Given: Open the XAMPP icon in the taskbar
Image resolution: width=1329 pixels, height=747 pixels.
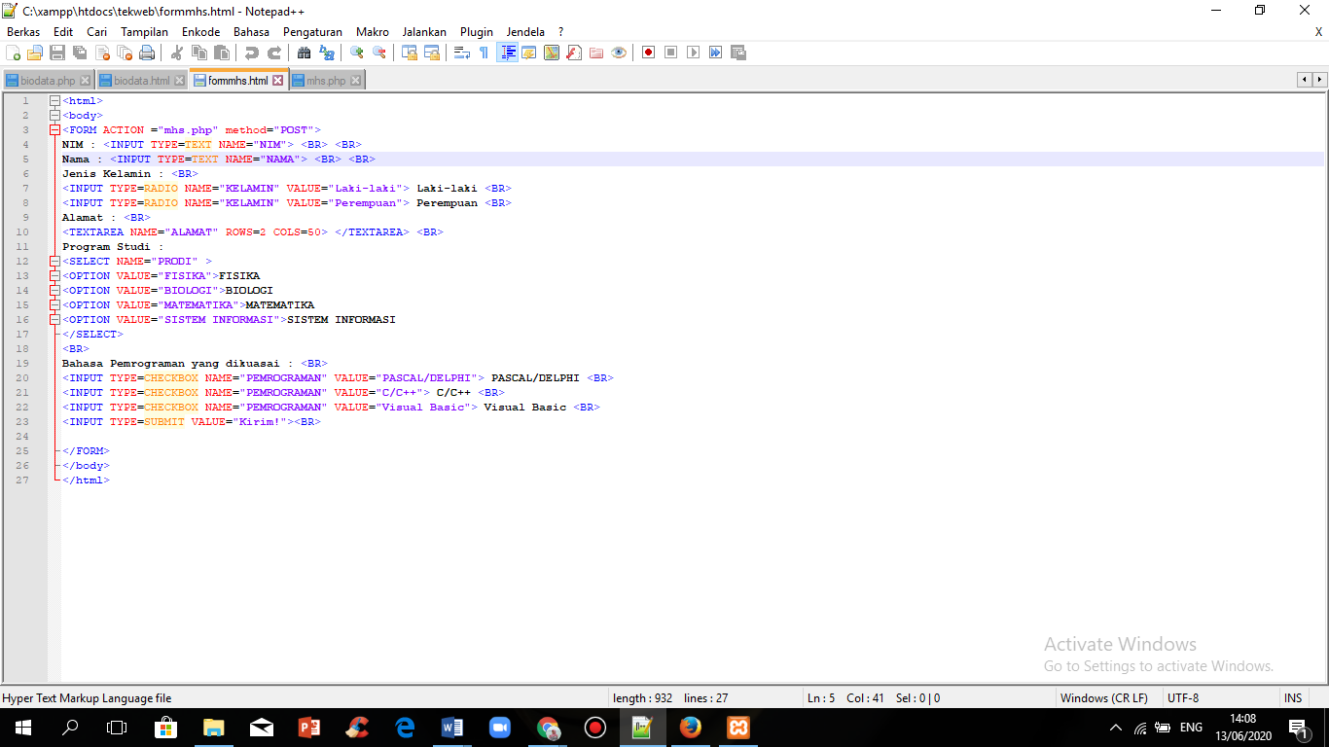Looking at the screenshot, I should (x=738, y=728).
